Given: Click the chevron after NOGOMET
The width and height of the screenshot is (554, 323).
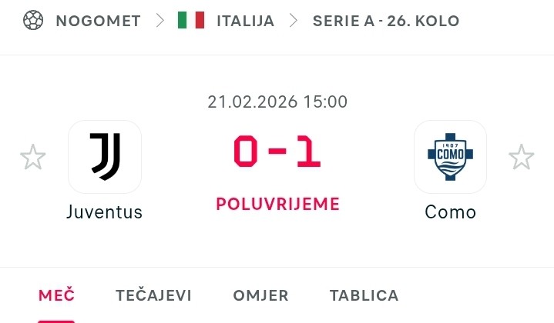Looking at the screenshot, I should (159, 21).
